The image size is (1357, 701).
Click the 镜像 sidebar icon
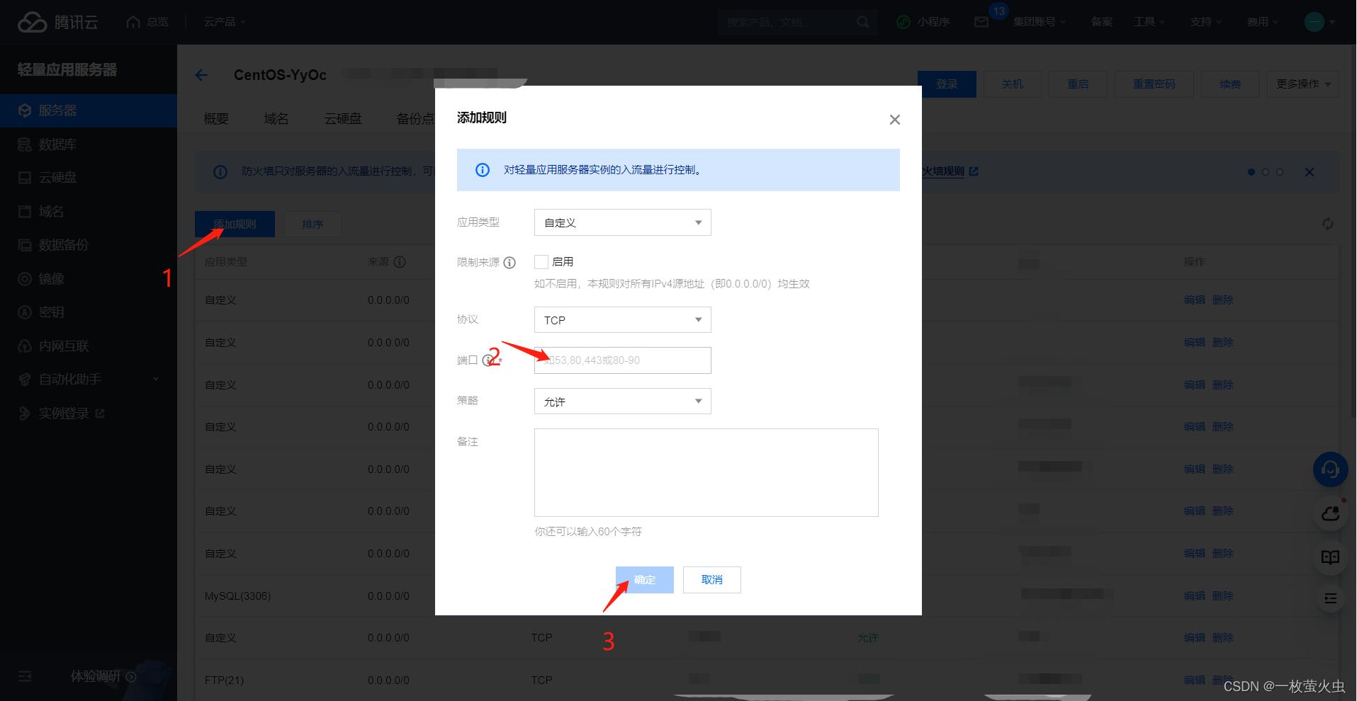coord(25,279)
